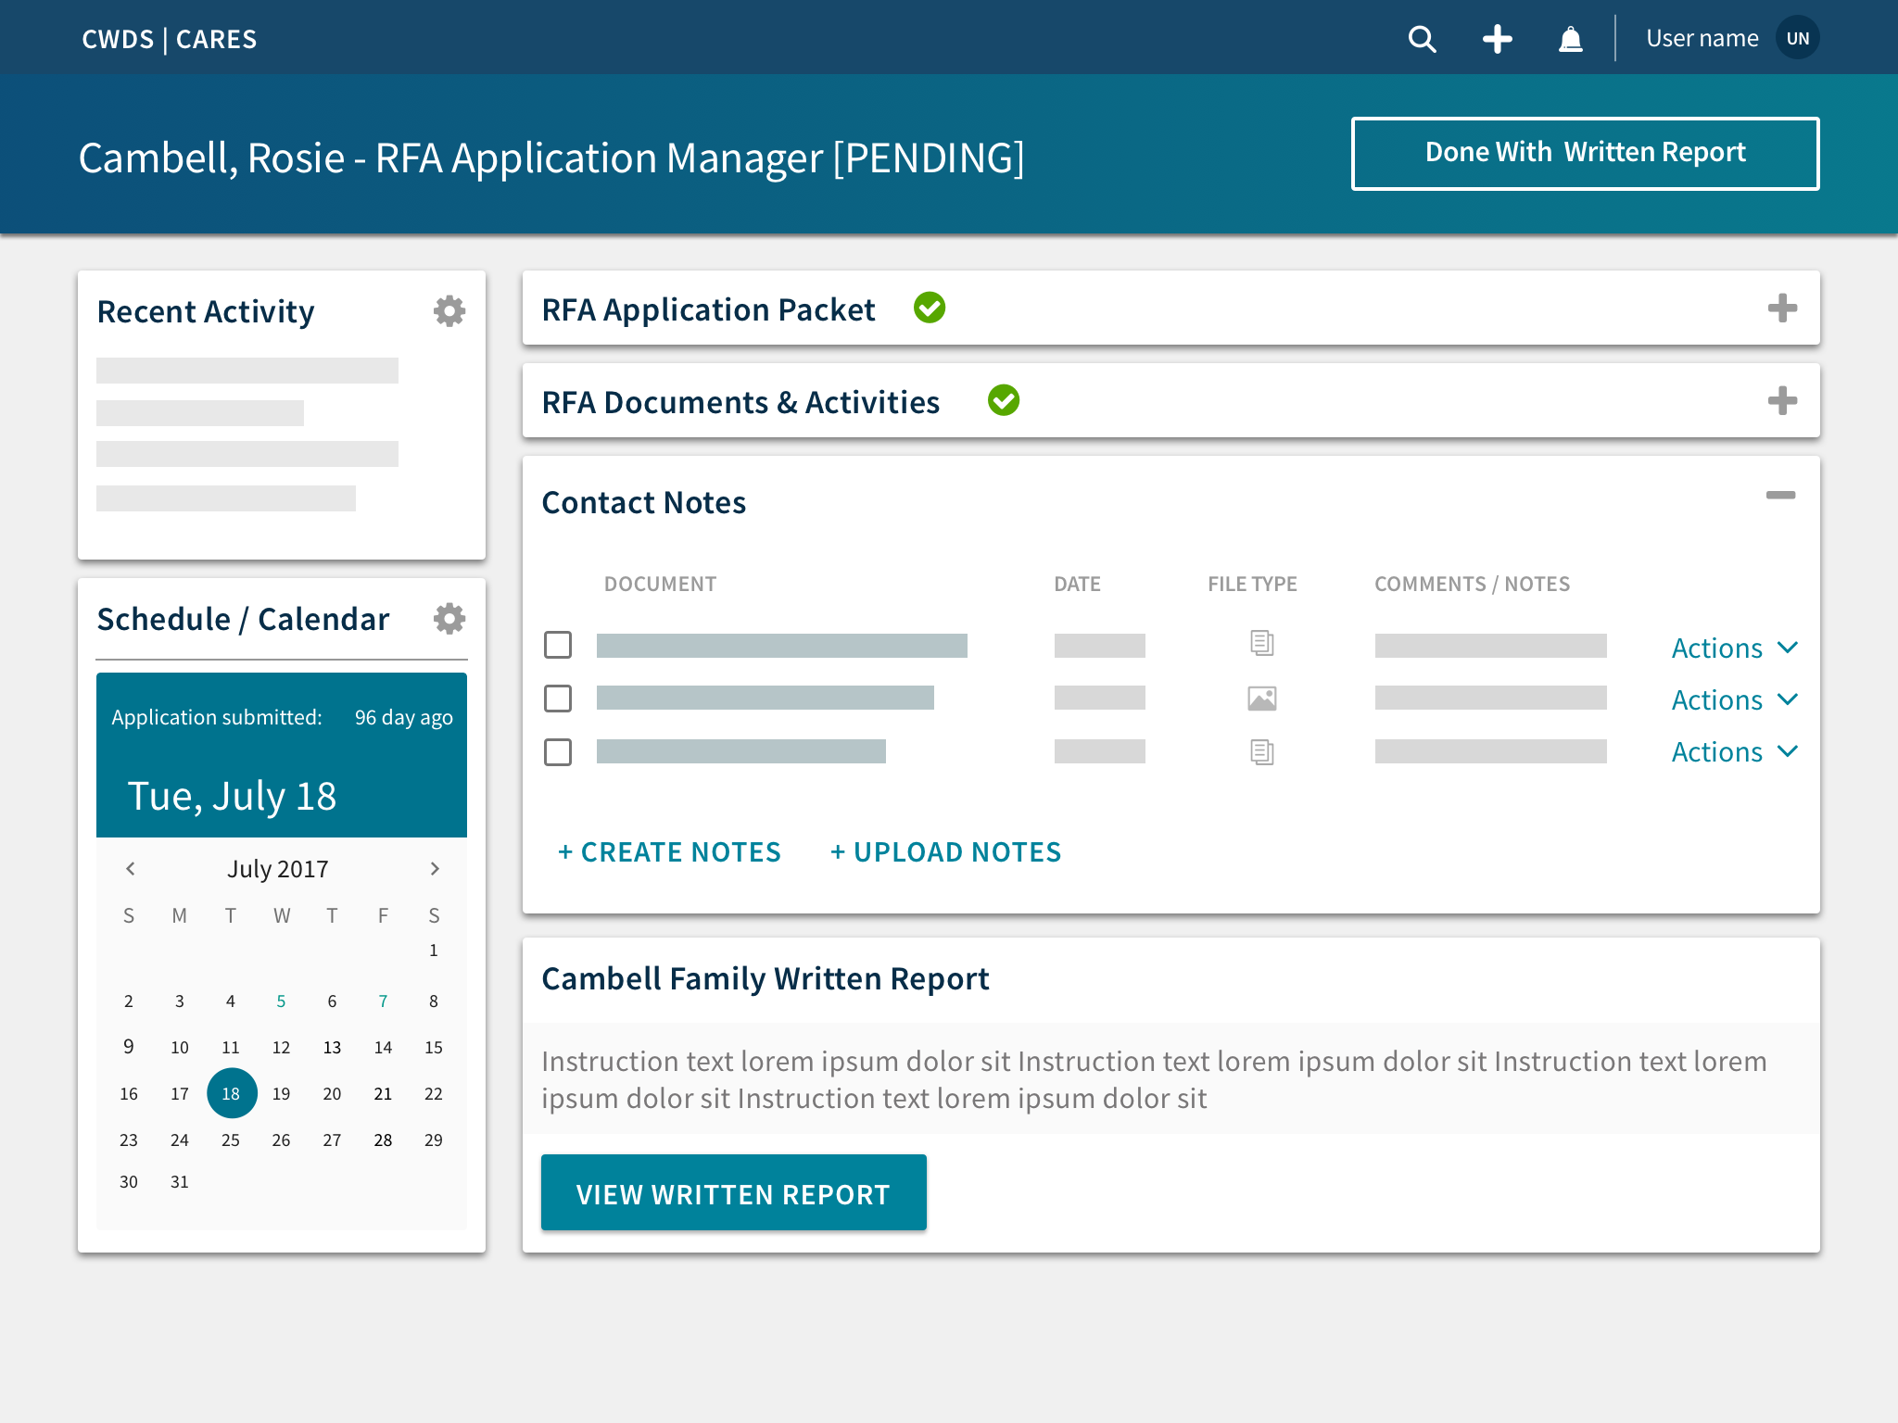Click the UN user avatar
The width and height of the screenshot is (1898, 1423).
(x=1797, y=39)
